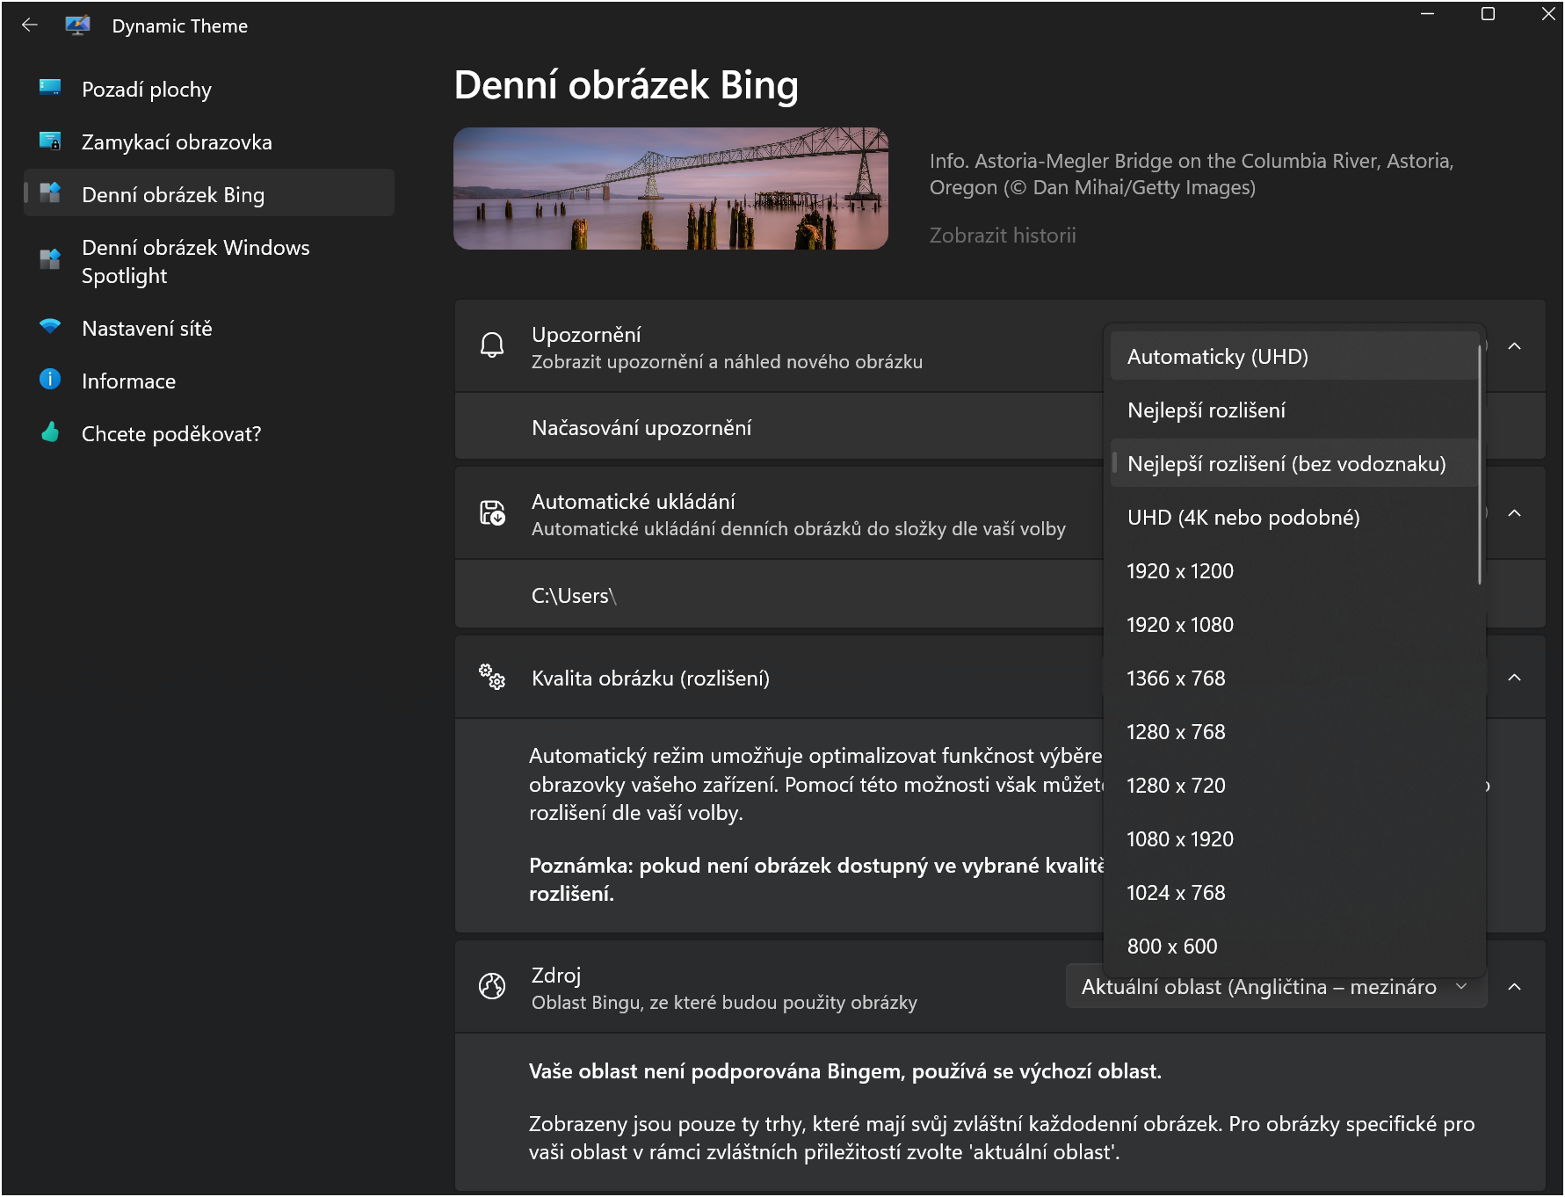Click the Astoria bridge preview thumbnail
1565x1197 pixels.
tap(670, 189)
